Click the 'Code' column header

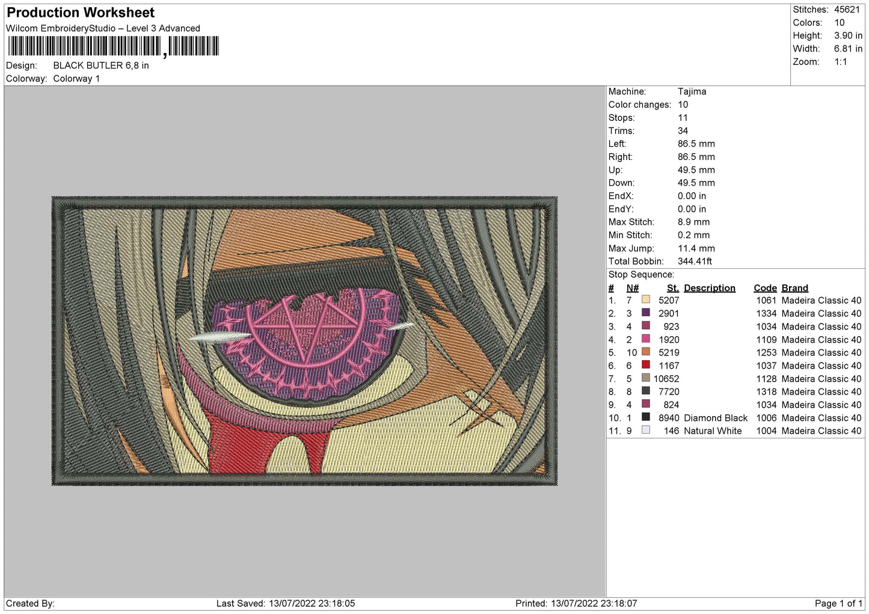(x=766, y=288)
